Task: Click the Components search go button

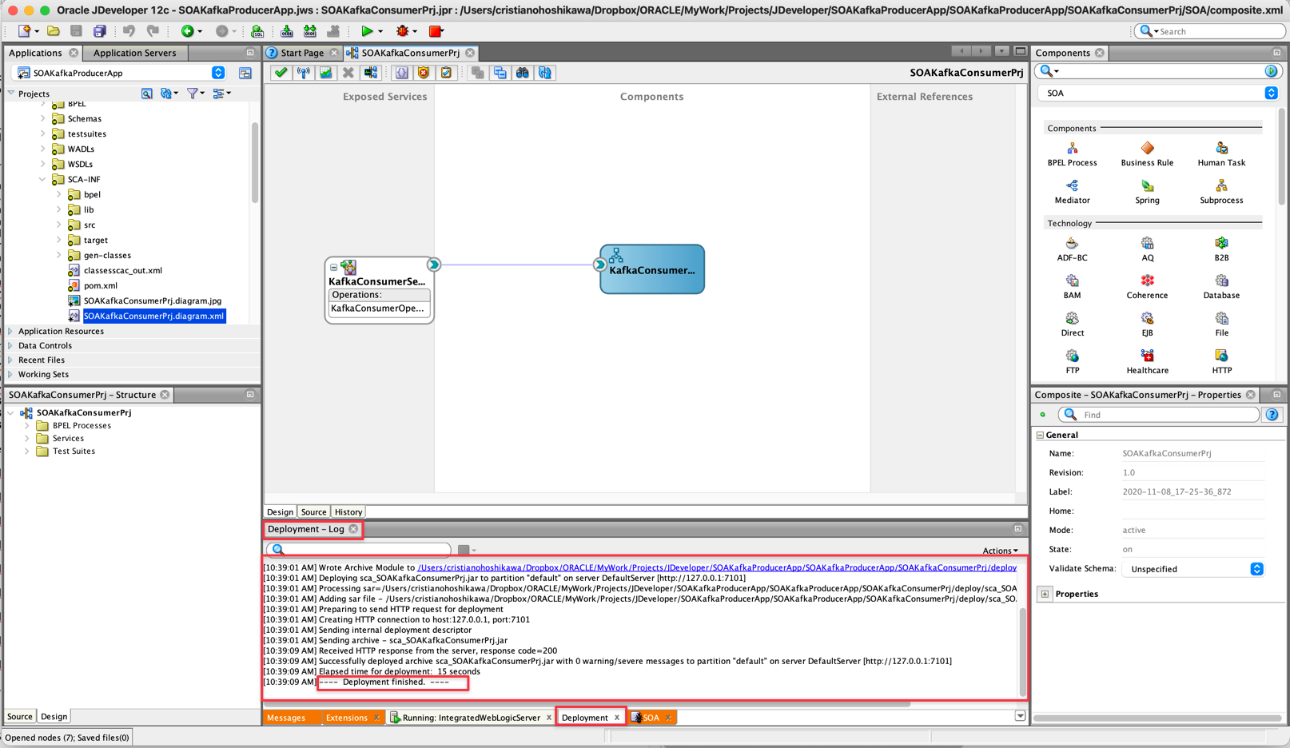Action: click(x=1271, y=71)
